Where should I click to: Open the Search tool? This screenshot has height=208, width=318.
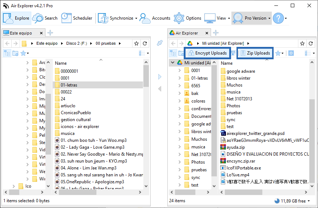pos(45,18)
